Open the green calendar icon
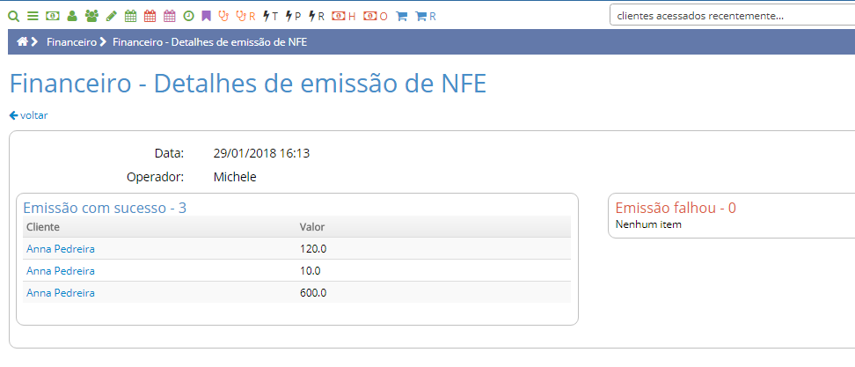Viewport: 855px width, 367px height. tap(130, 16)
